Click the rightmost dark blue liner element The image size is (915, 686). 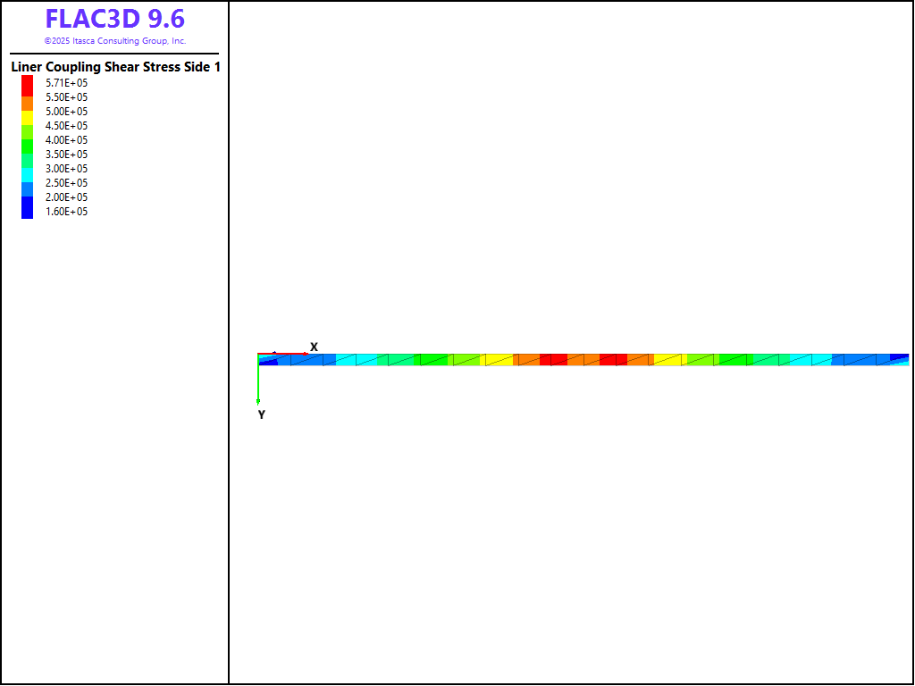[x=900, y=356]
